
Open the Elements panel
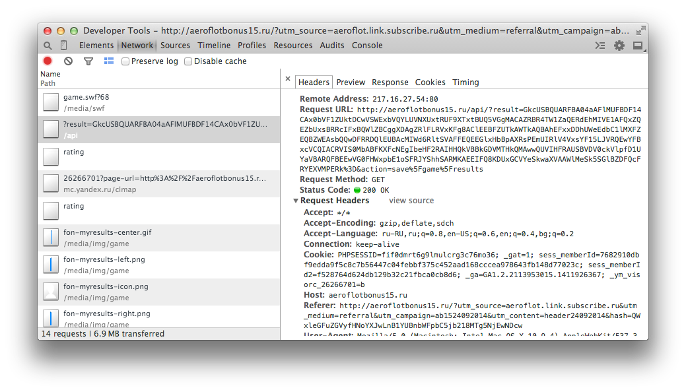point(96,46)
